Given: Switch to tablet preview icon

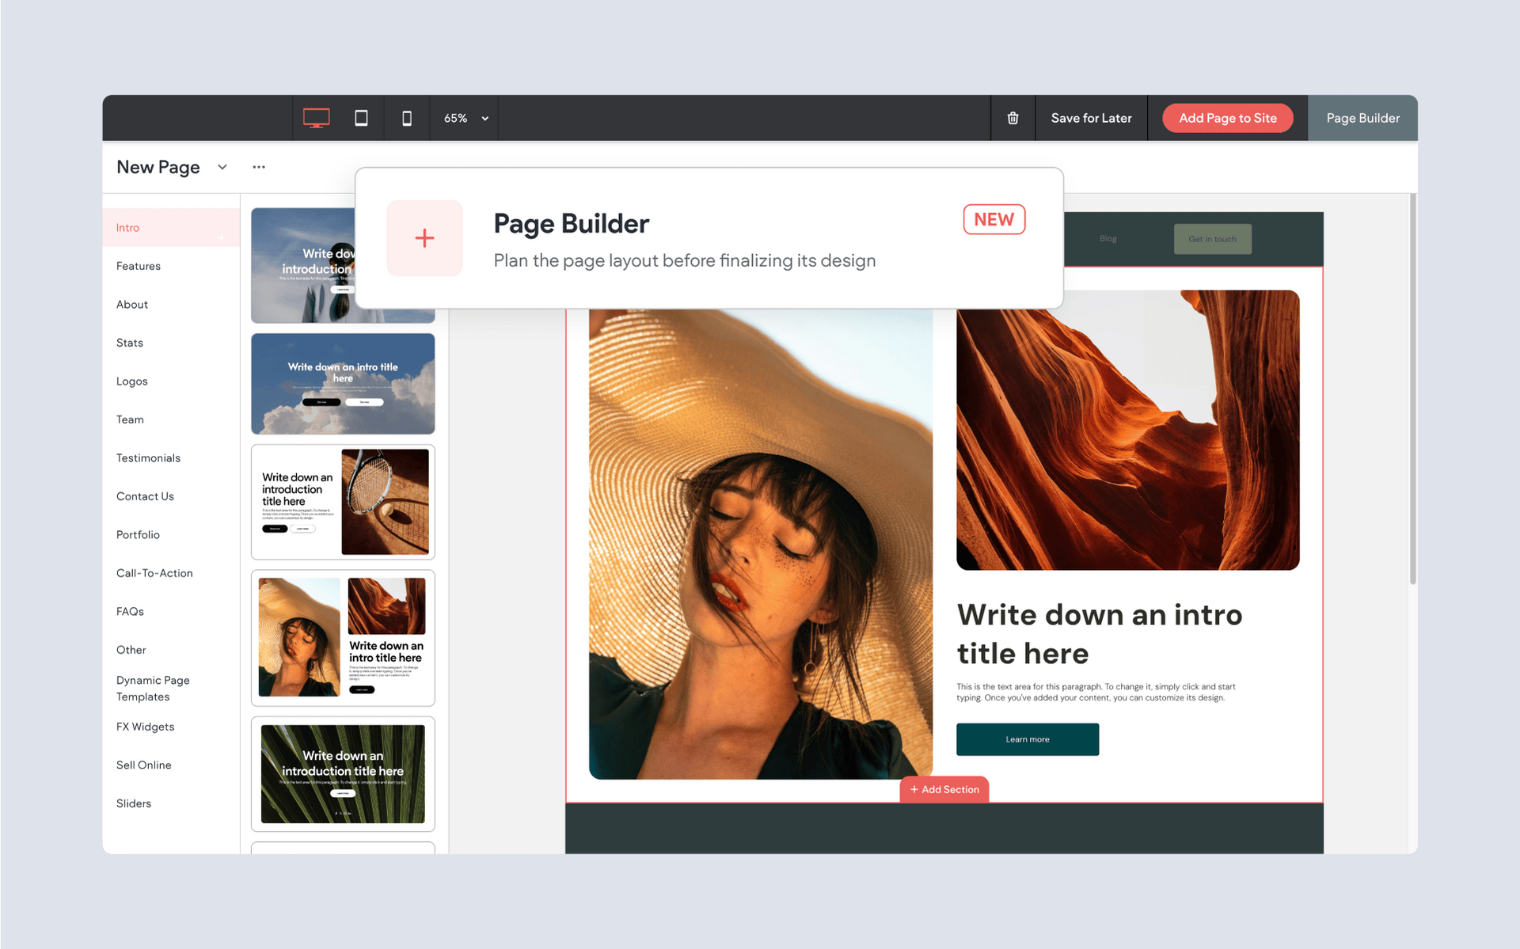Looking at the screenshot, I should click(361, 118).
